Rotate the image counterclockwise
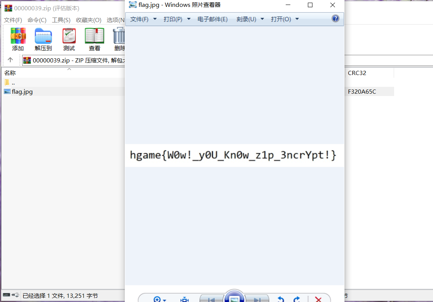 point(280,299)
